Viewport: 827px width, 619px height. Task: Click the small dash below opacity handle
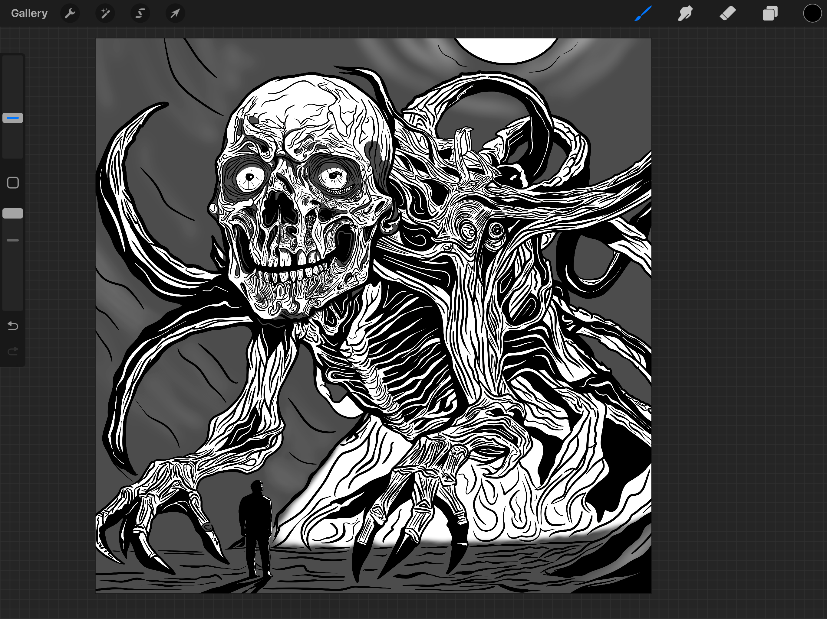point(13,240)
